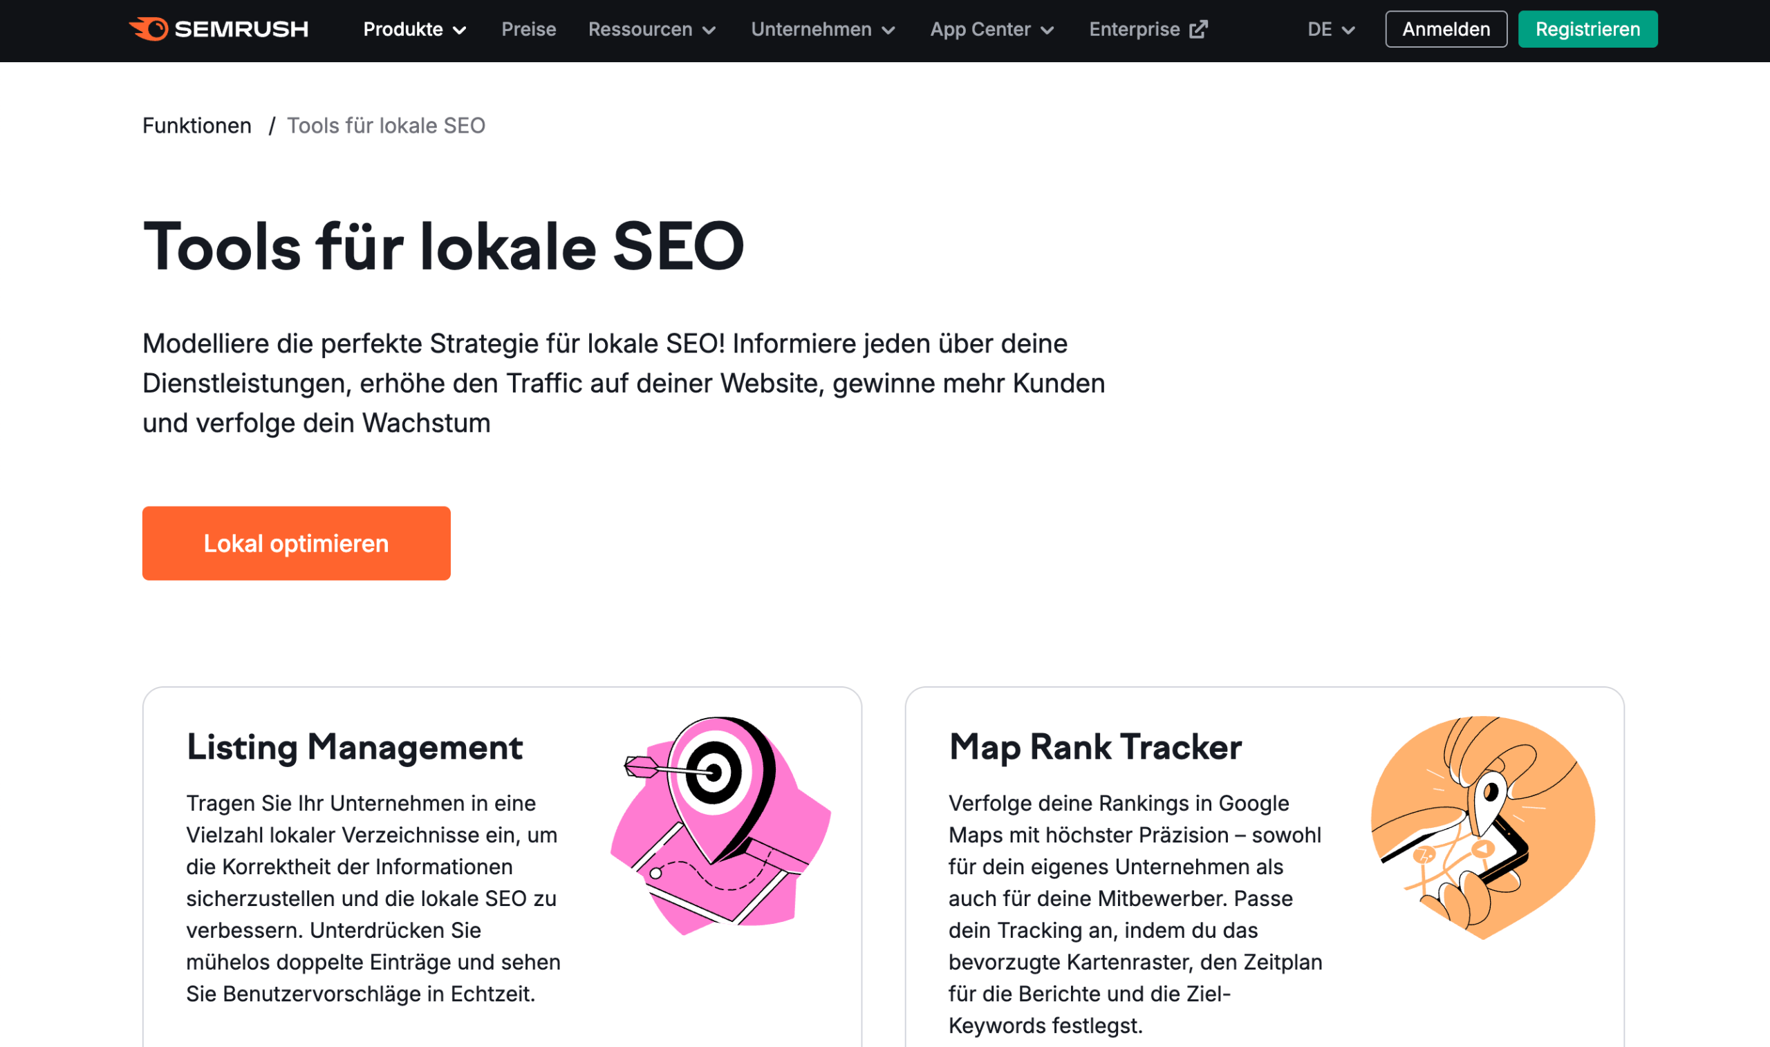
Task: Expand the Unternehmen dropdown
Action: [x=822, y=29]
